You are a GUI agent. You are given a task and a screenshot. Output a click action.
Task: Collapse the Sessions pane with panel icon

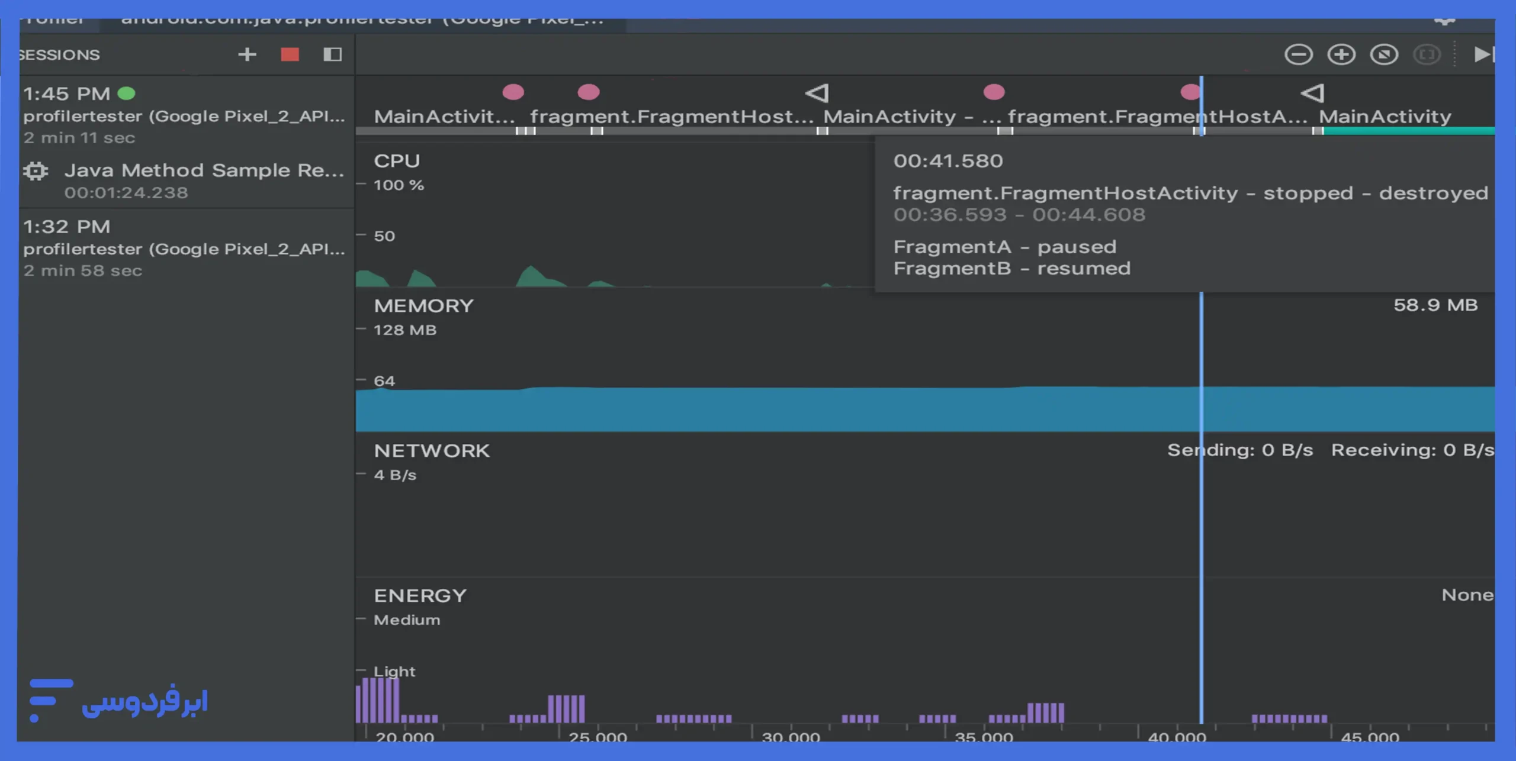[x=332, y=54]
